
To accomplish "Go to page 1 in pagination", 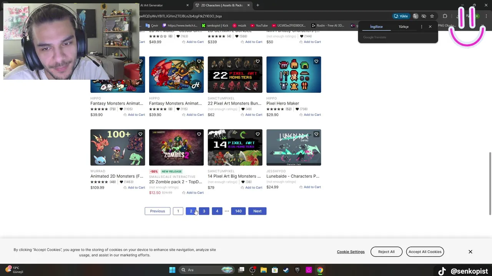I will 178,211.
